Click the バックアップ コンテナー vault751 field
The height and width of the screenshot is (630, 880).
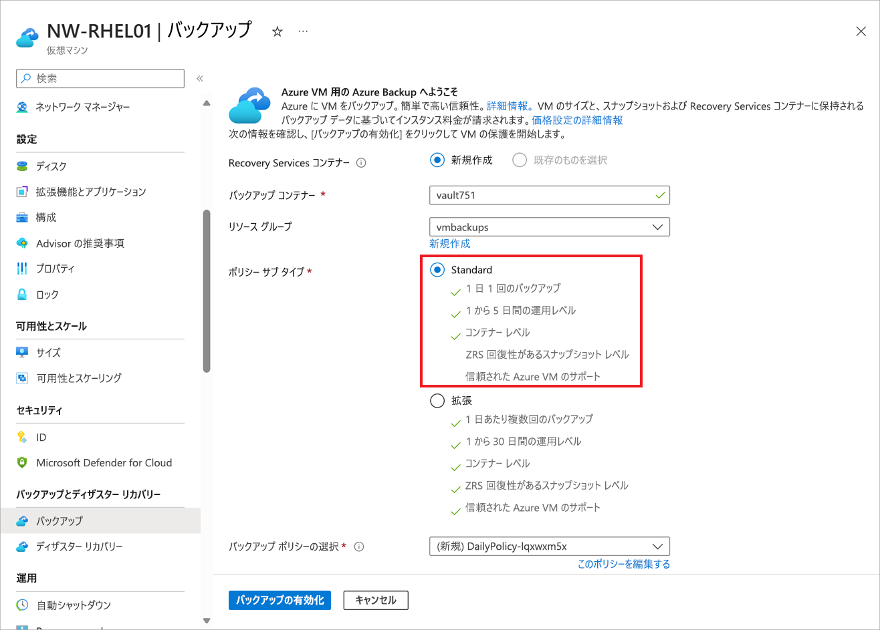(x=550, y=195)
